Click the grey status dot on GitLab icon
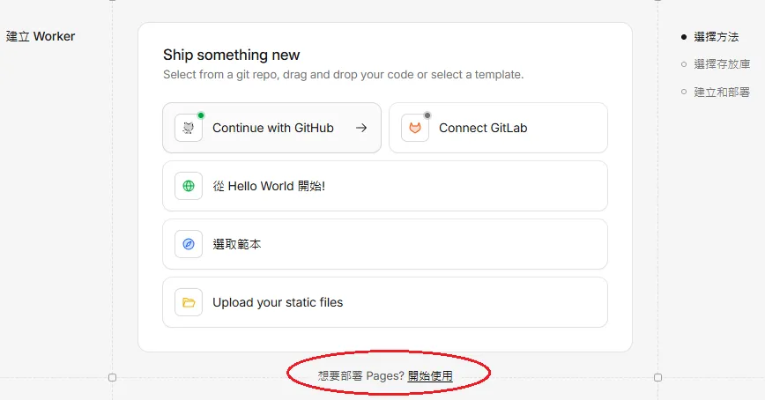765x400 pixels. (x=427, y=115)
